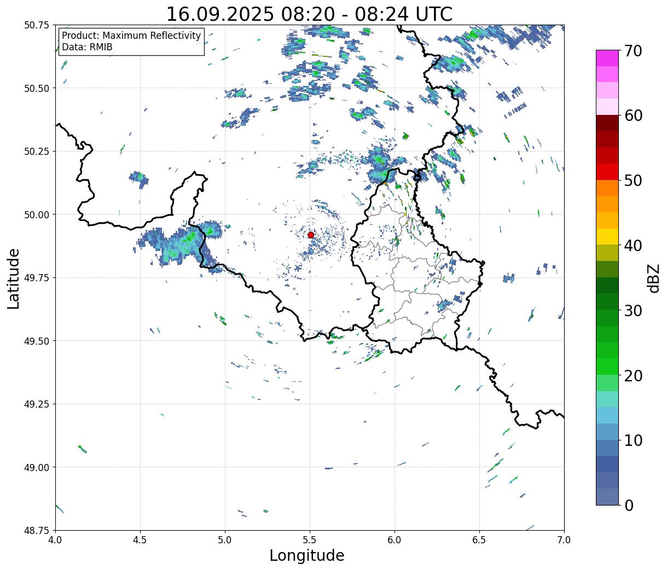Click longitude tick label 7.0
This screenshot has width=667, height=569.
[564, 540]
